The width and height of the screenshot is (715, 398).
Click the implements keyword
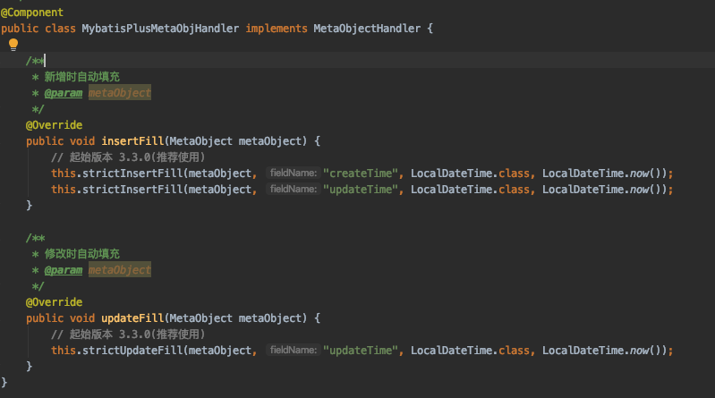tap(276, 29)
